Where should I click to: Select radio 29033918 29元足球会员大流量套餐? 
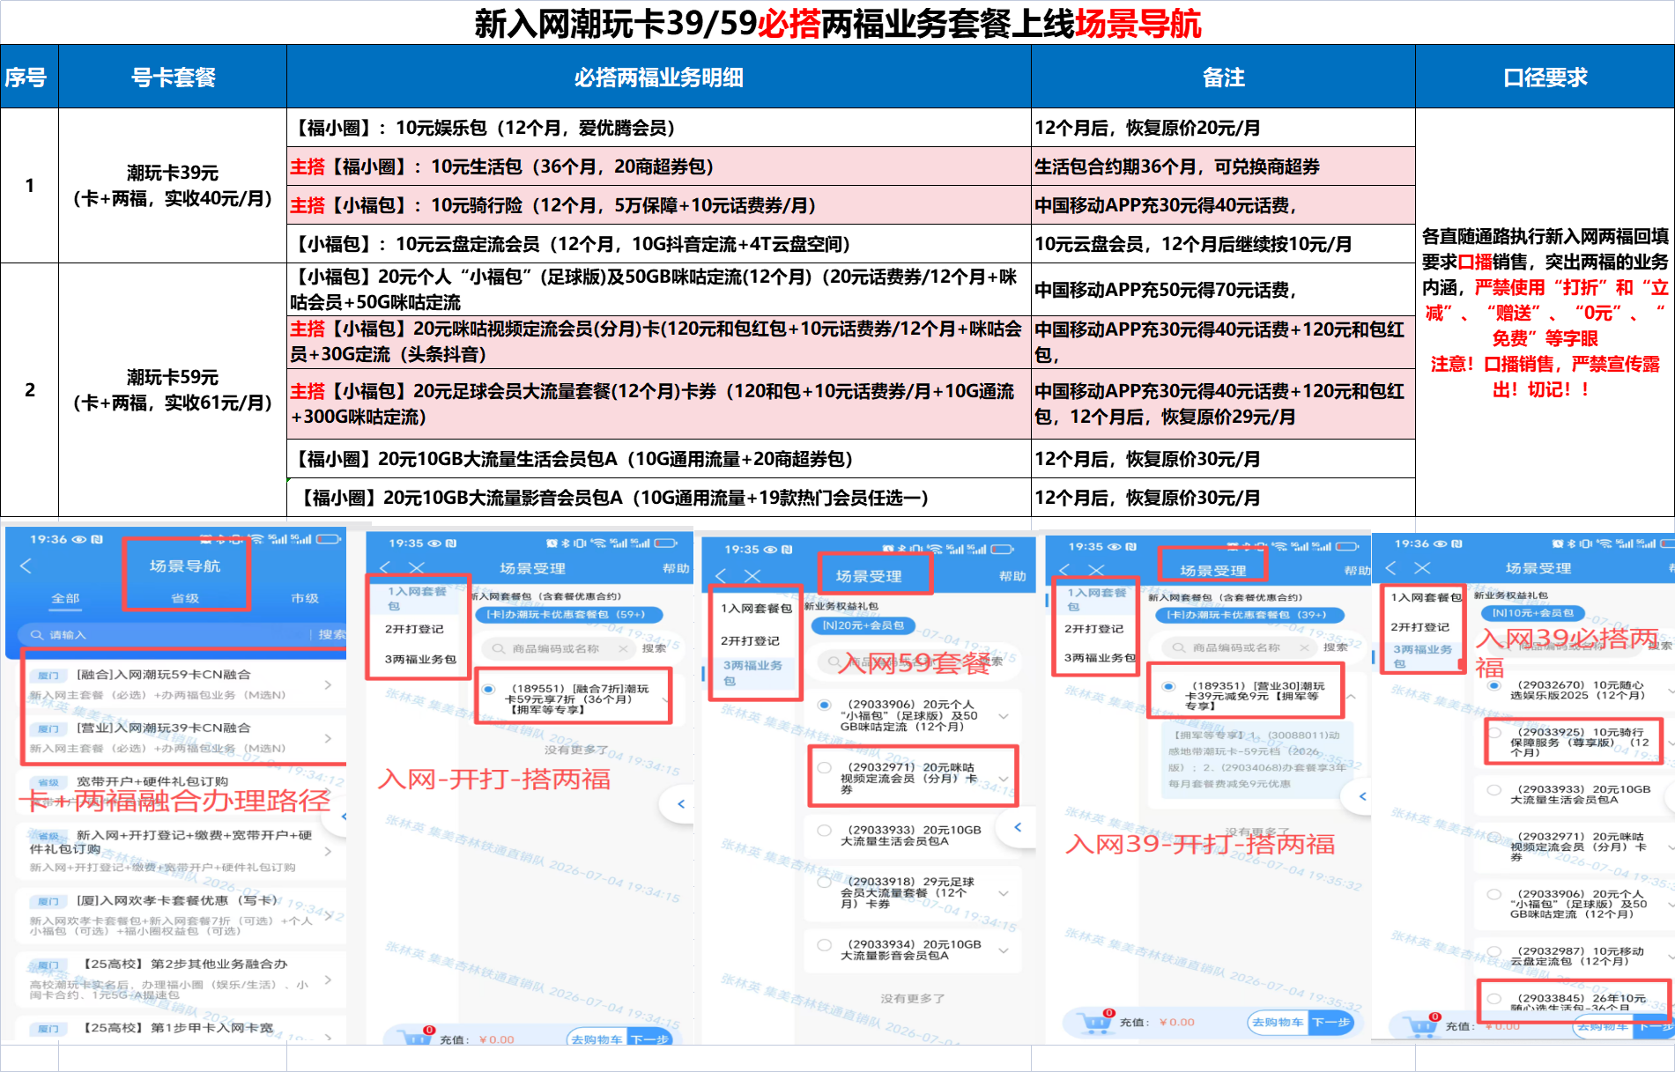tap(824, 882)
